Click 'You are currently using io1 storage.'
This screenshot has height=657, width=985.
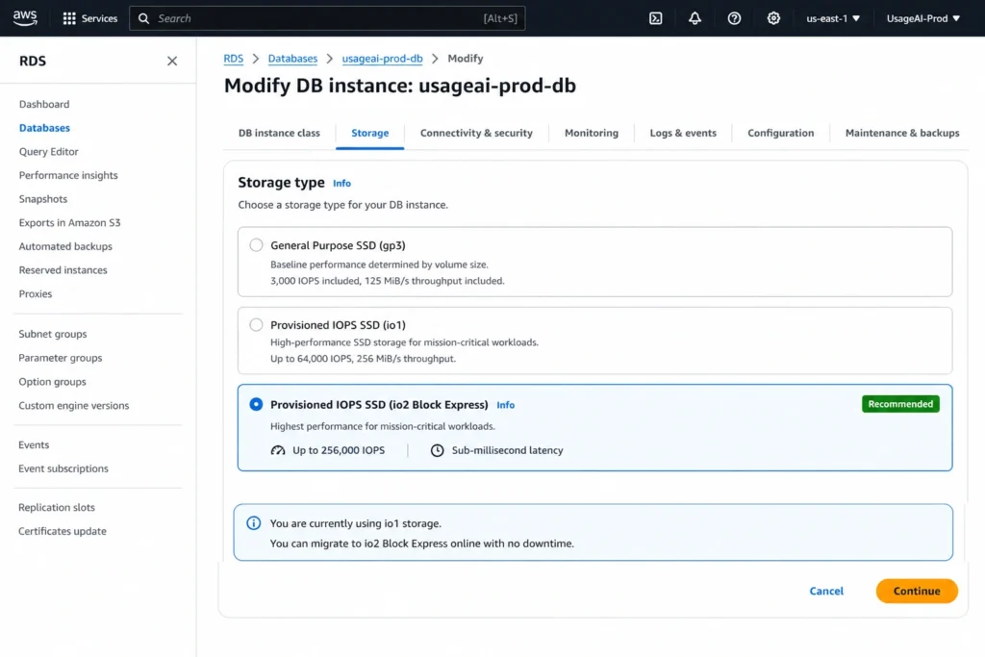coord(356,523)
